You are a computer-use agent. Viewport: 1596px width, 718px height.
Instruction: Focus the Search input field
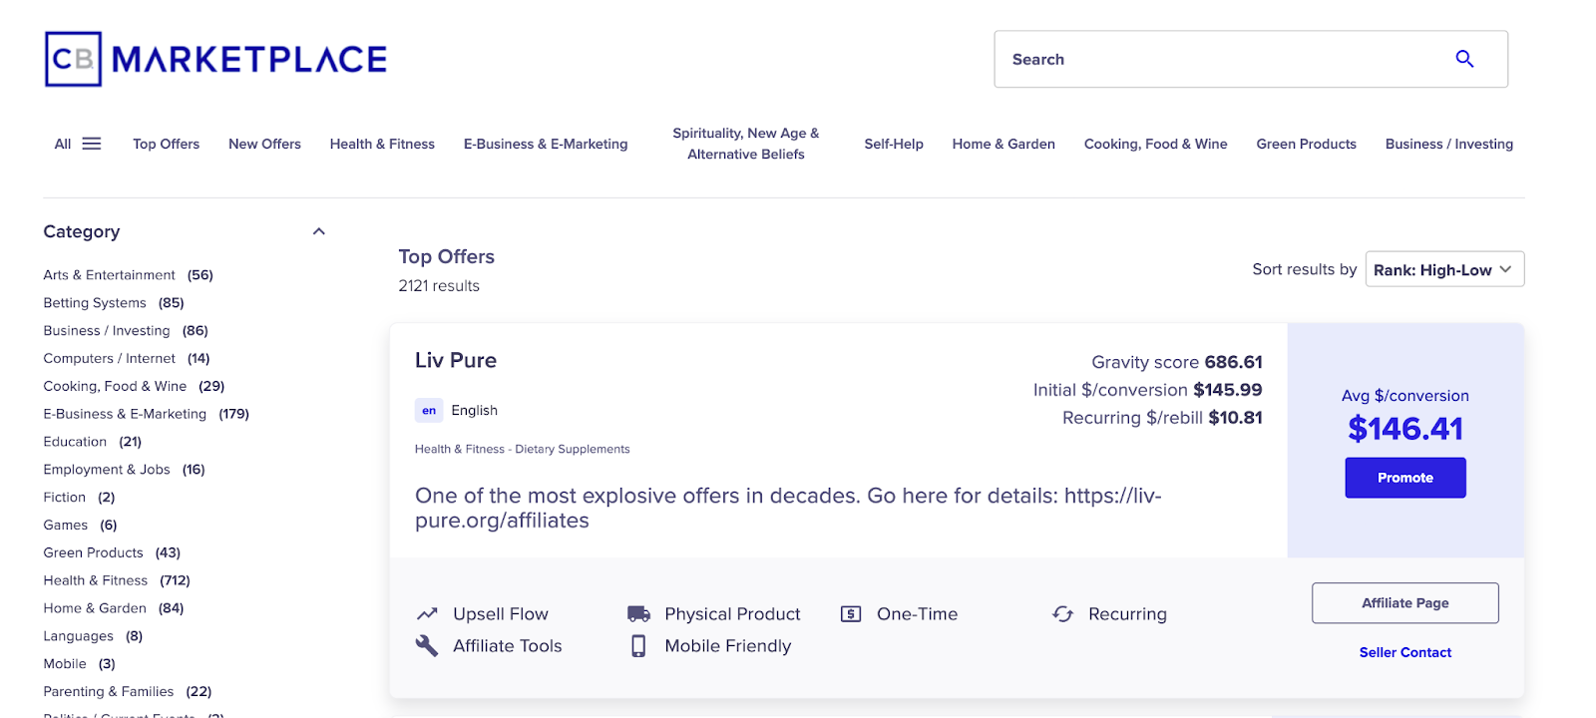[x=1217, y=59]
